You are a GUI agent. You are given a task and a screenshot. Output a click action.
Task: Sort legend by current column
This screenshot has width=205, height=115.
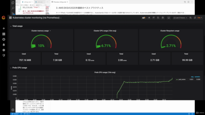pos(197,77)
